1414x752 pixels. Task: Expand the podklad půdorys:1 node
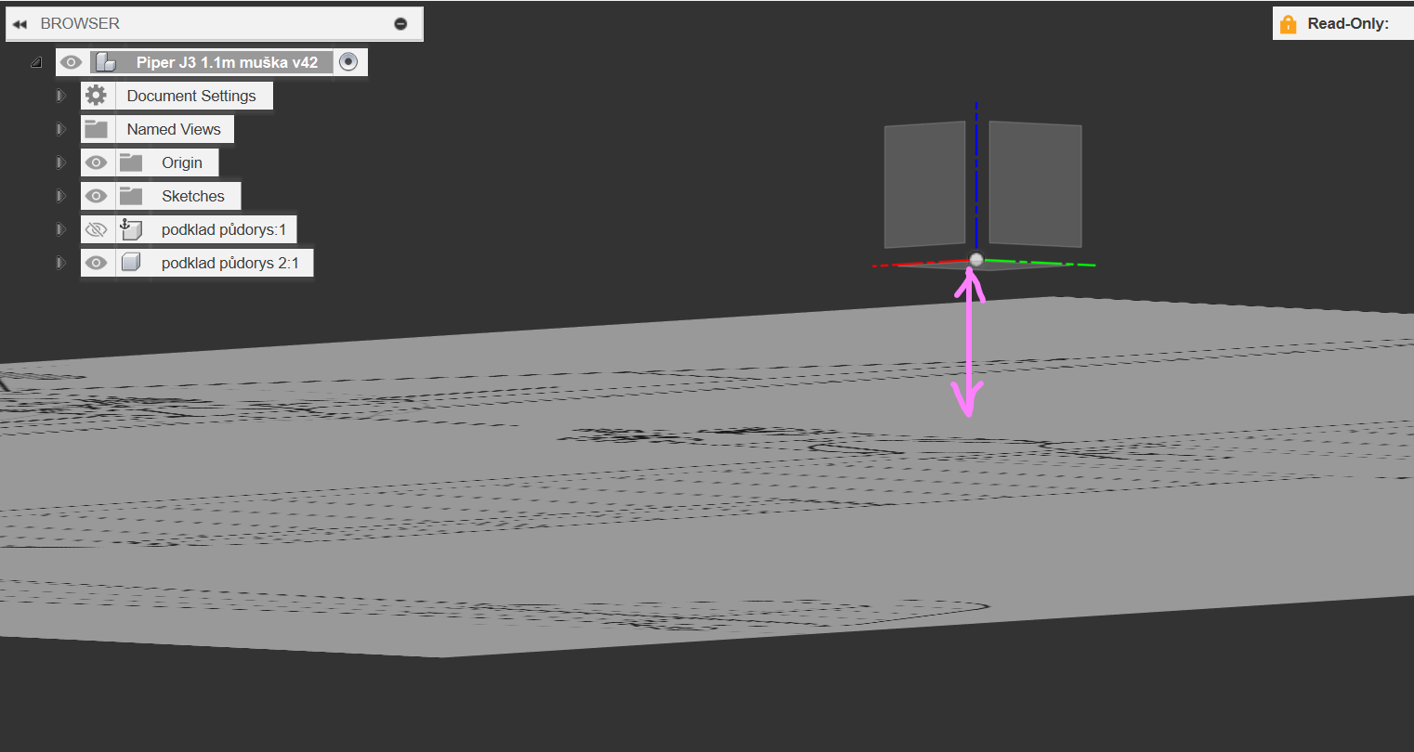click(x=60, y=229)
